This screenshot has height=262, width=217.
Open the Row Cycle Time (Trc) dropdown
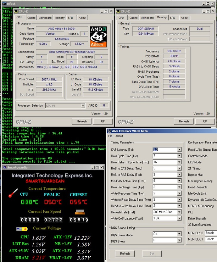pyautogui.click(x=179, y=156)
